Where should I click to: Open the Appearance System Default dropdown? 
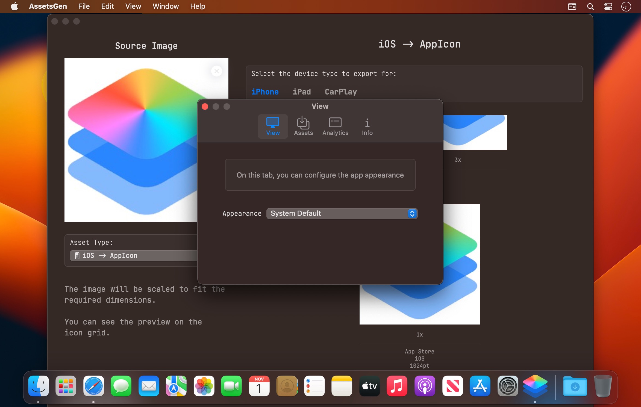point(342,213)
